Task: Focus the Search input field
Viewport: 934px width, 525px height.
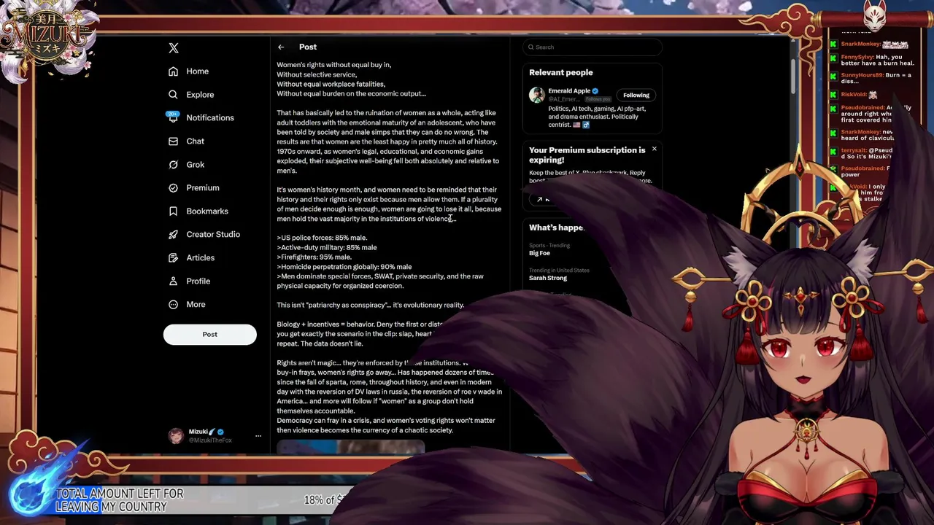Action: 593,47
